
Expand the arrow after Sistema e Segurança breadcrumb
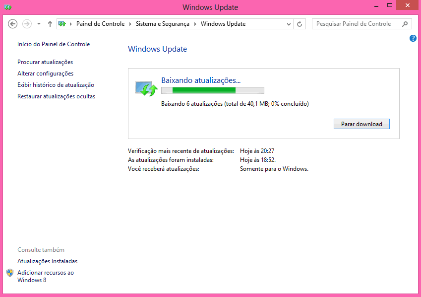pos(196,24)
